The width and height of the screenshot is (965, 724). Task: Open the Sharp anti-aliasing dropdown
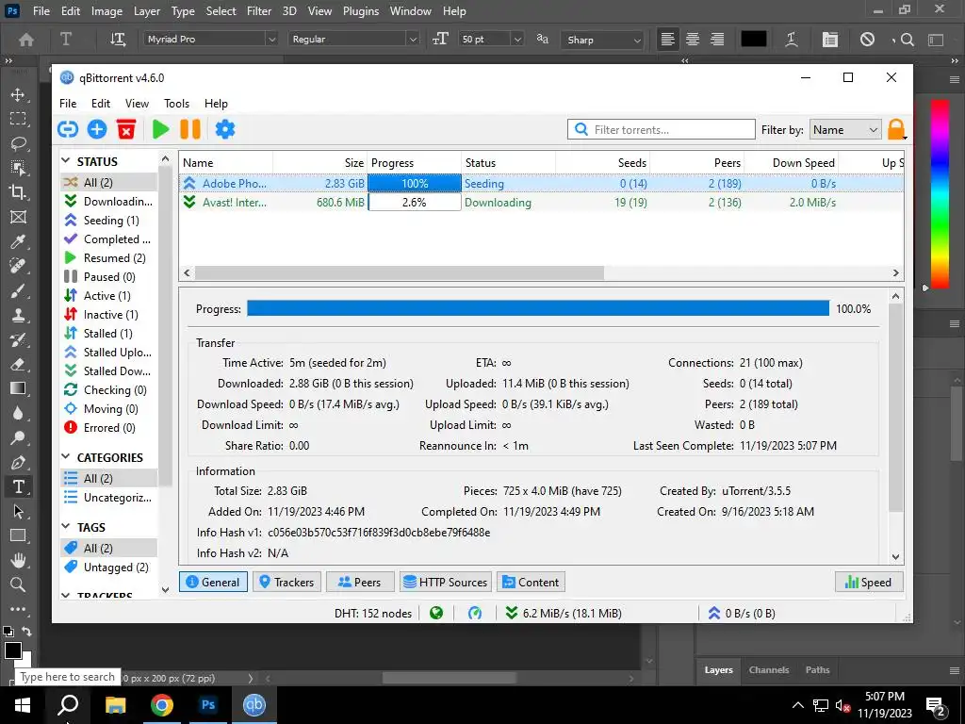(x=637, y=40)
